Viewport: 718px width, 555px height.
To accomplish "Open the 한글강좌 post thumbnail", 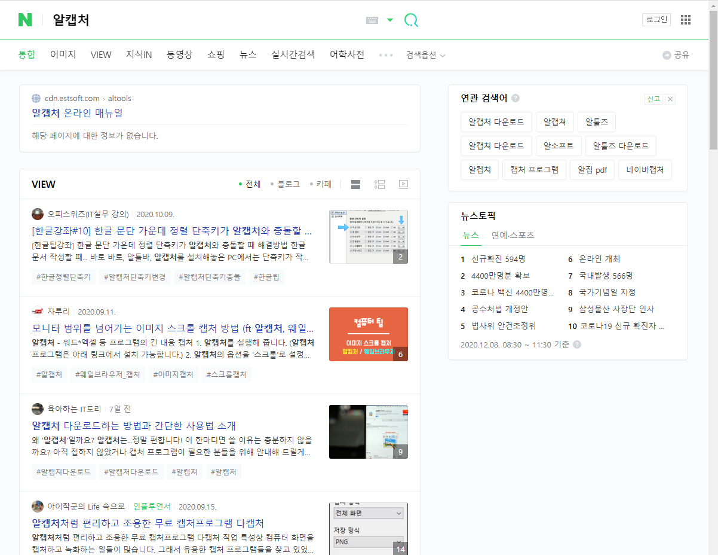I will pyautogui.click(x=369, y=237).
